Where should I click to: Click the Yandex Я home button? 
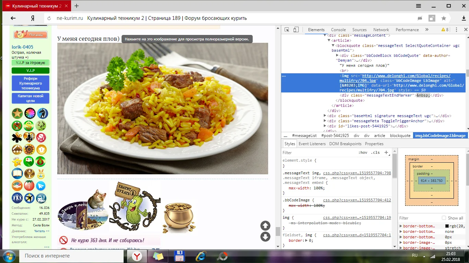click(33, 18)
